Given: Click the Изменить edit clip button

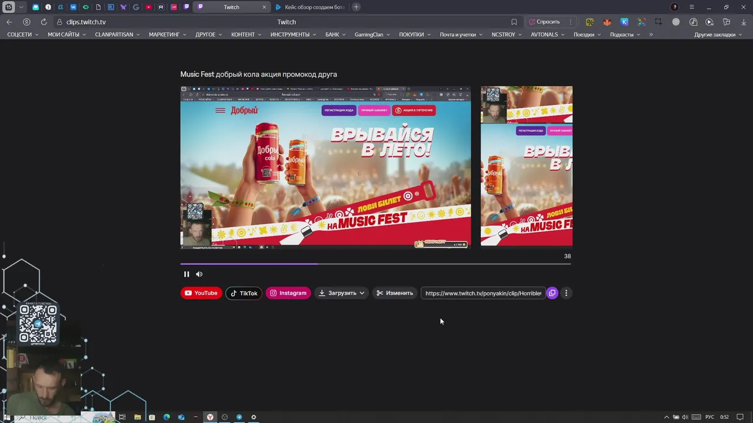Looking at the screenshot, I should pyautogui.click(x=395, y=293).
